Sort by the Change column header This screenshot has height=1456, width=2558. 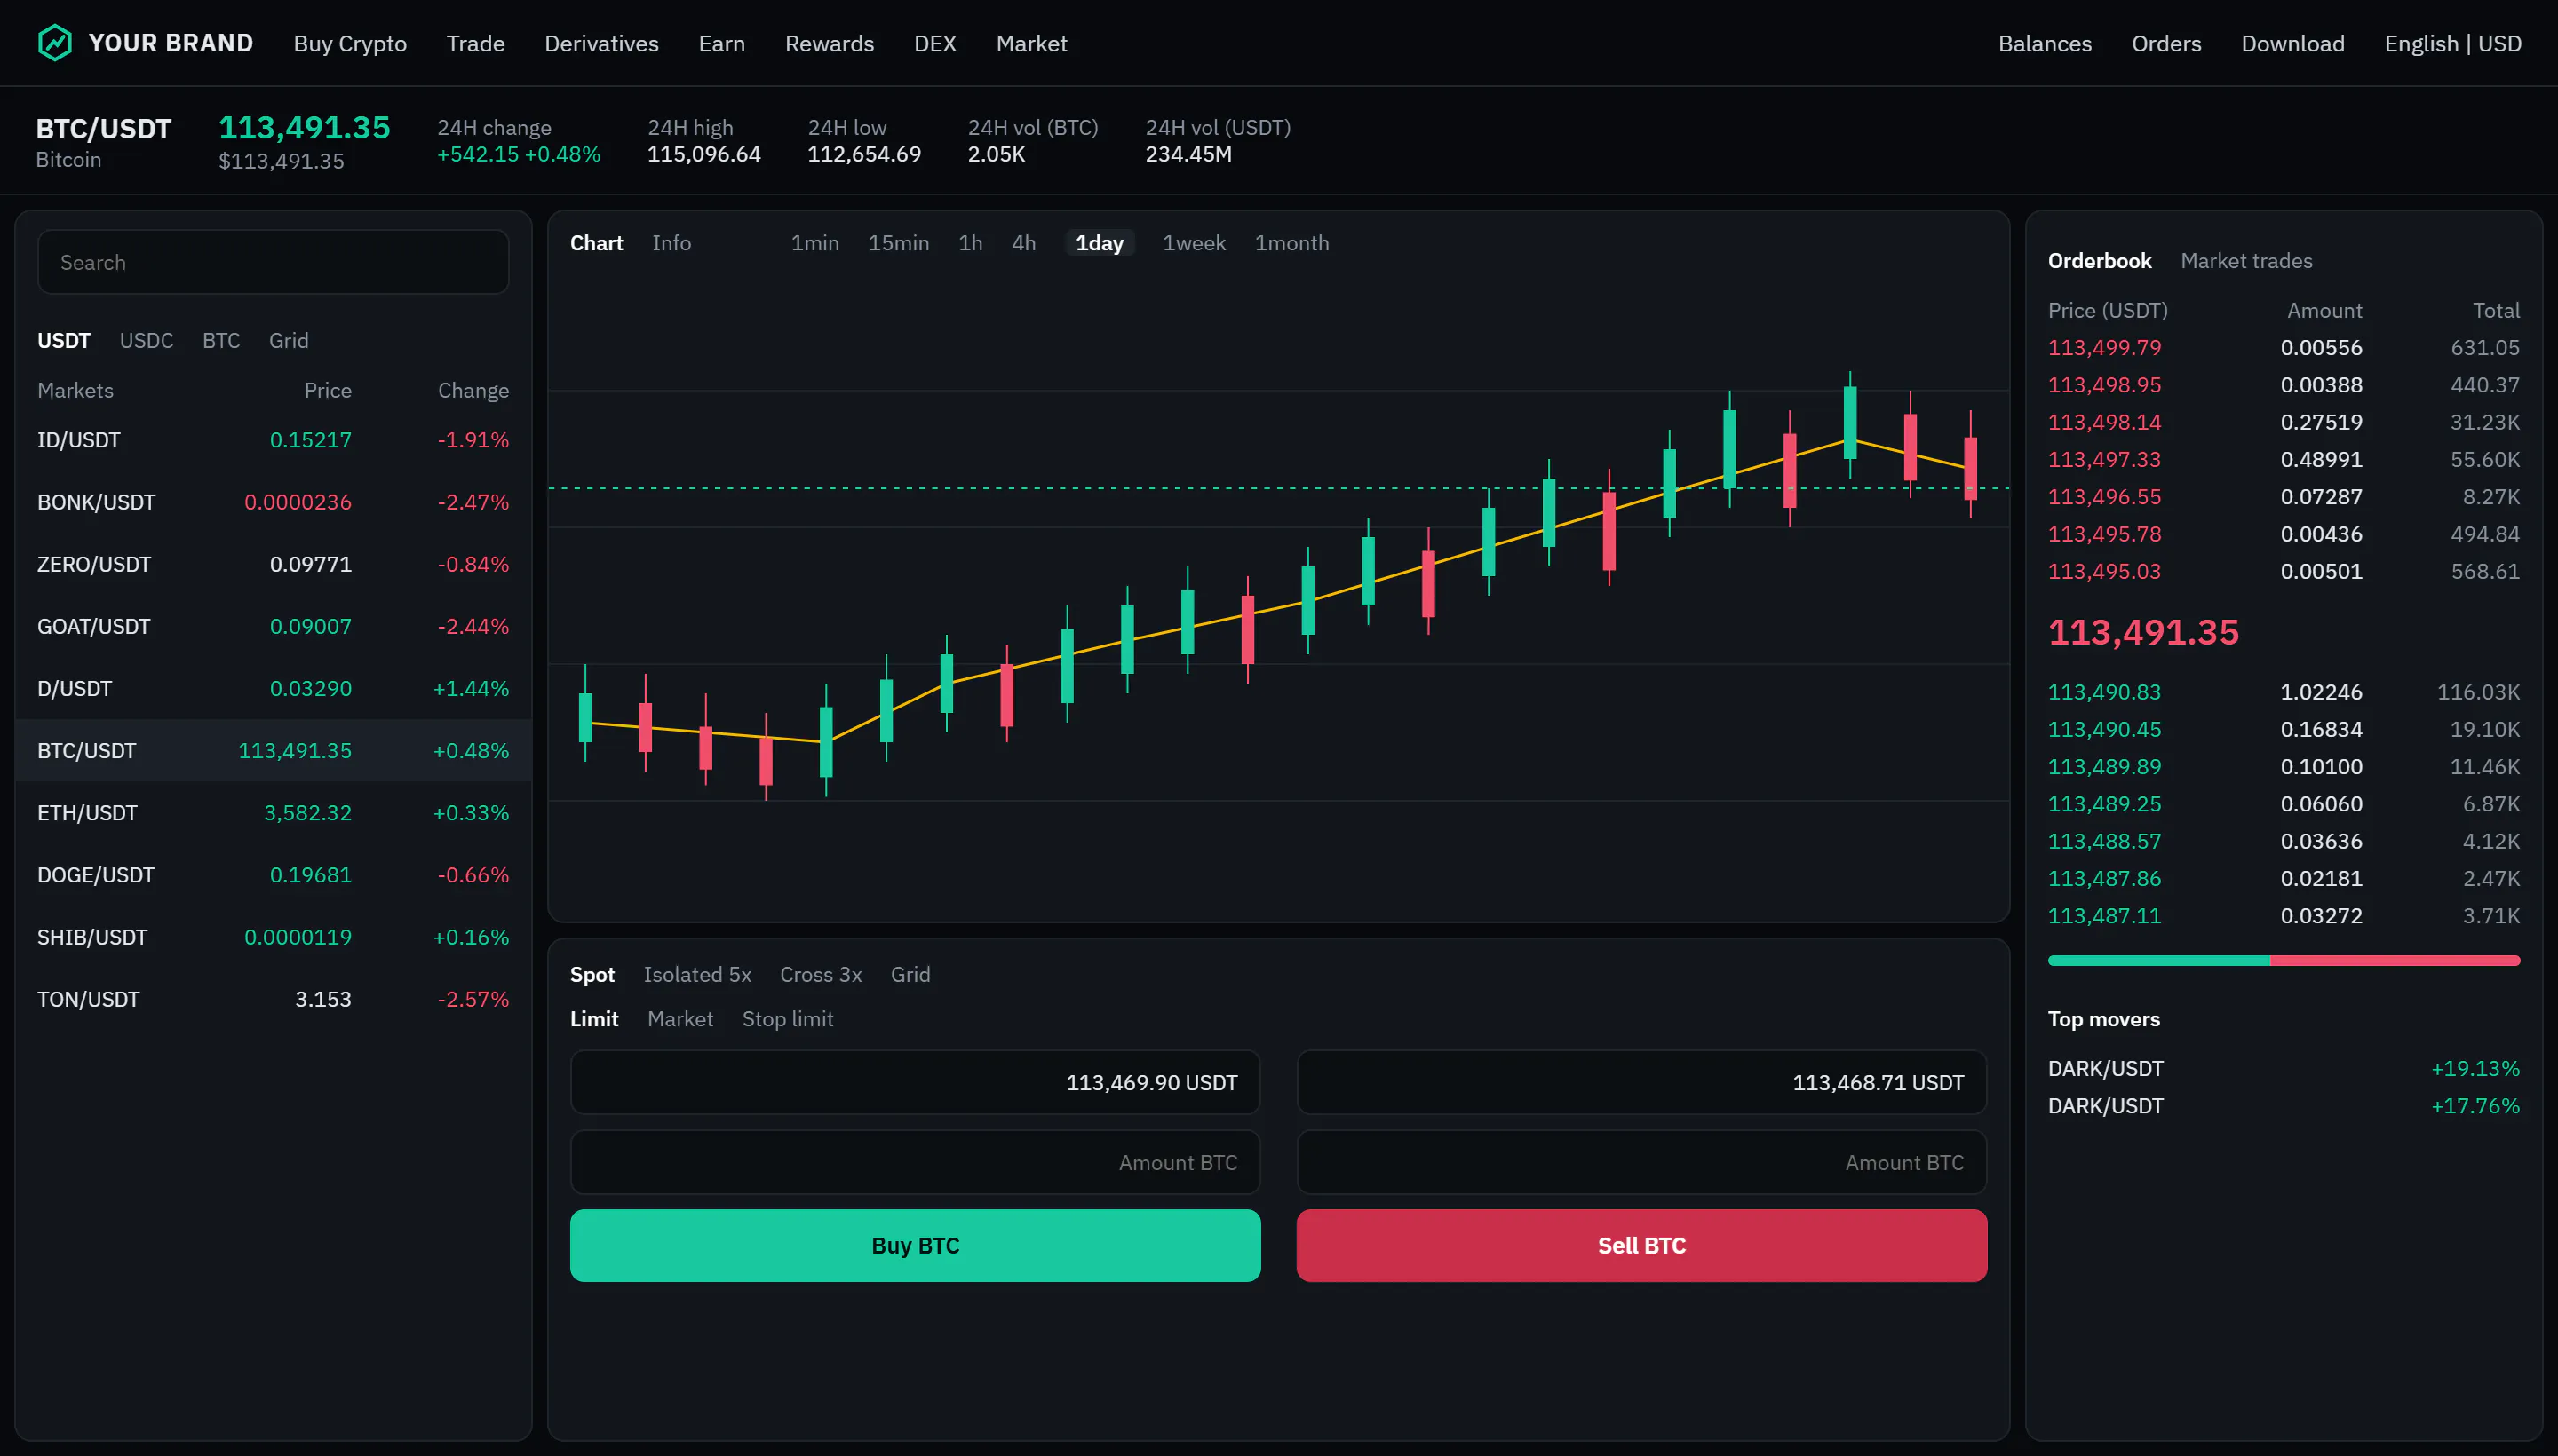click(x=473, y=391)
